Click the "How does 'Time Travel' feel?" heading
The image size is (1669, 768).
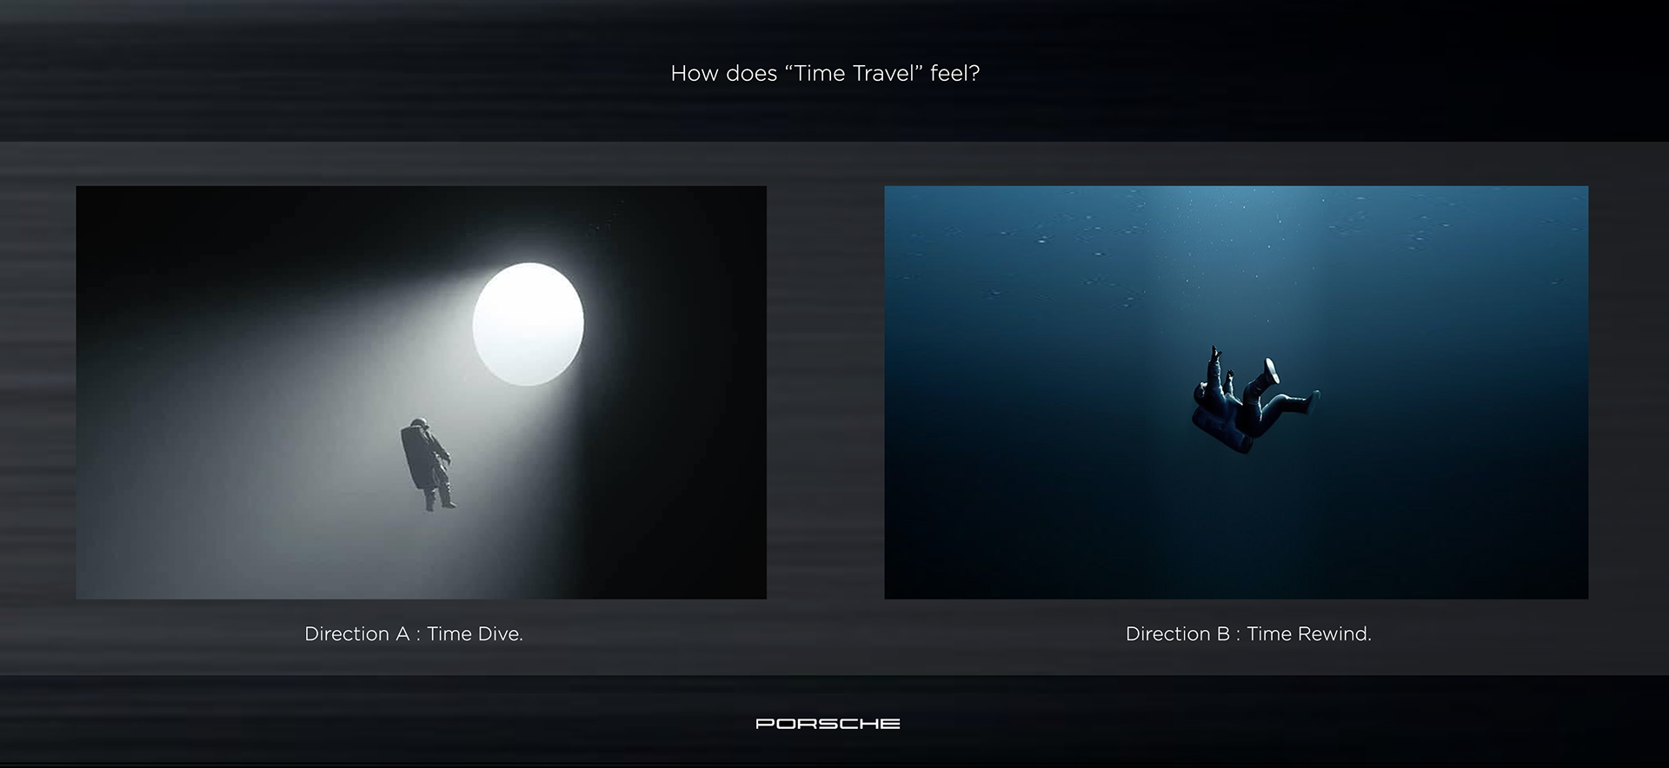(x=825, y=73)
